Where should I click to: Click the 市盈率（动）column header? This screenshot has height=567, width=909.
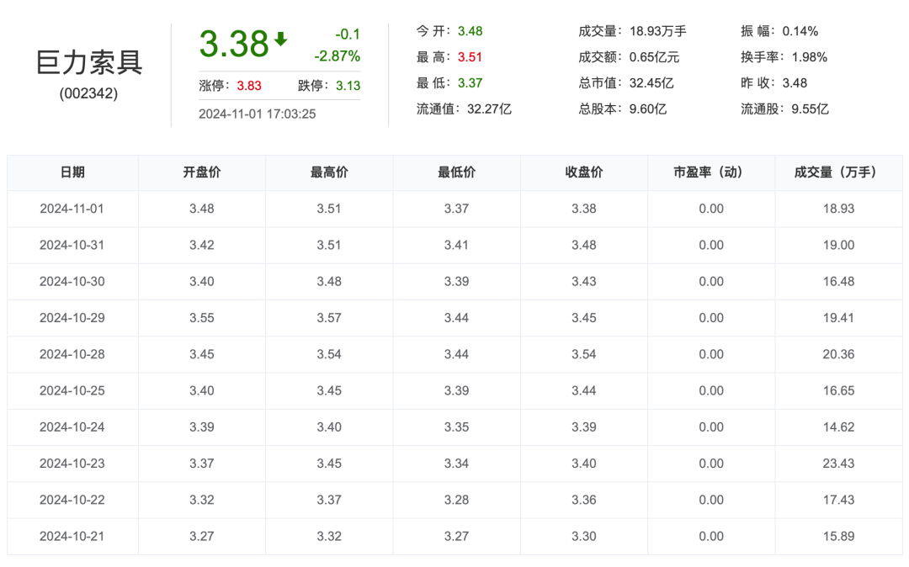(x=711, y=172)
